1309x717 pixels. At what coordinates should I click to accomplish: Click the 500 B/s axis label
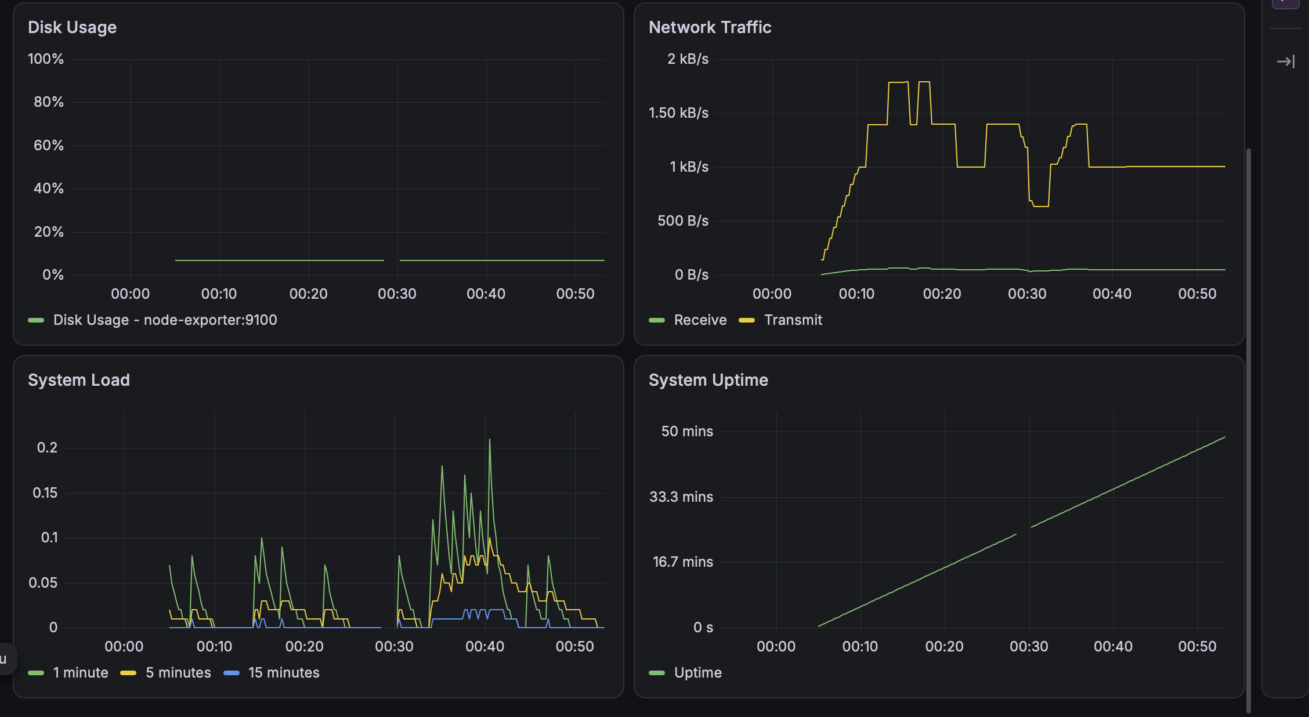pos(683,220)
